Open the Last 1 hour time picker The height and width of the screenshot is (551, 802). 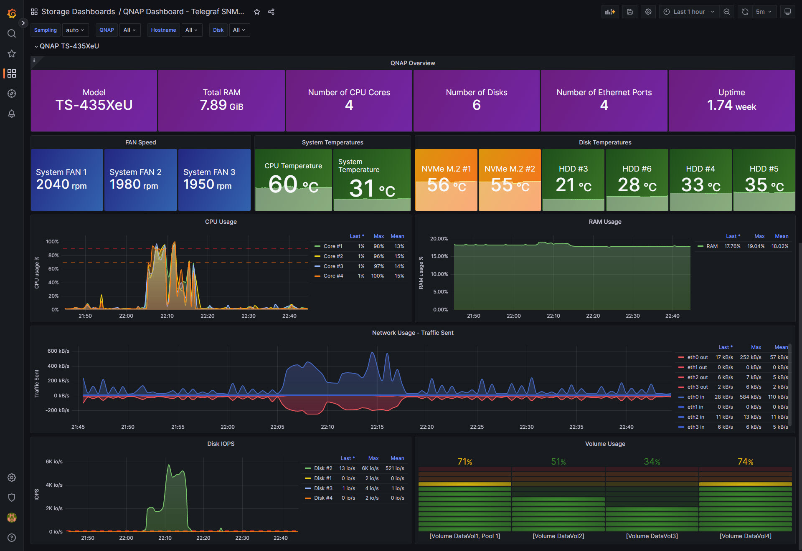tap(689, 12)
